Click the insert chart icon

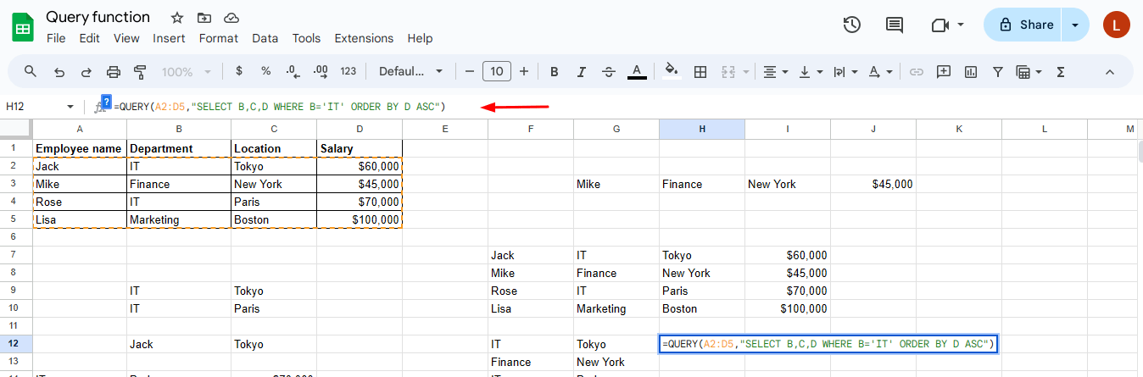tap(971, 72)
